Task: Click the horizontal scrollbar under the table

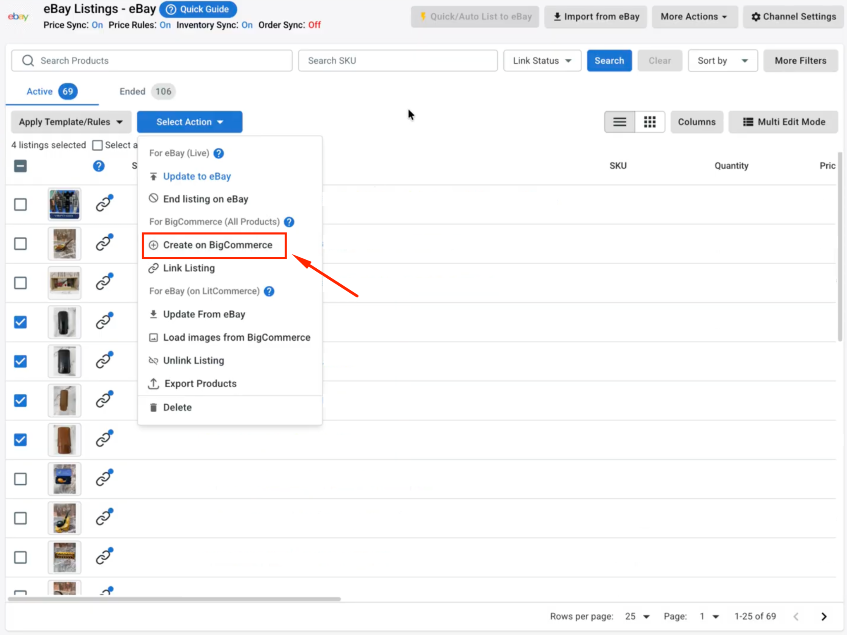Action: (174, 599)
